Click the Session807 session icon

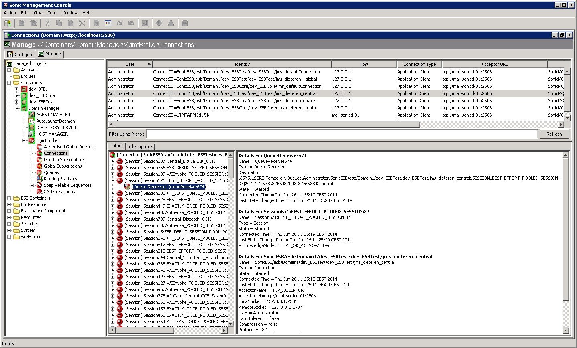(120, 161)
